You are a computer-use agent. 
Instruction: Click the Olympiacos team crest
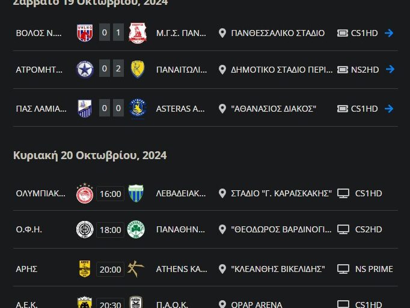pyautogui.click(x=85, y=194)
